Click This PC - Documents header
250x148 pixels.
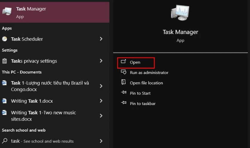pos(22,72)
